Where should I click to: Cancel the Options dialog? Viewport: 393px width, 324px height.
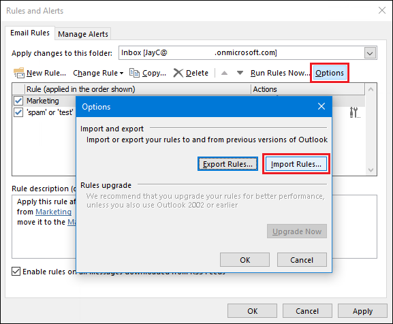coord(302,260)
